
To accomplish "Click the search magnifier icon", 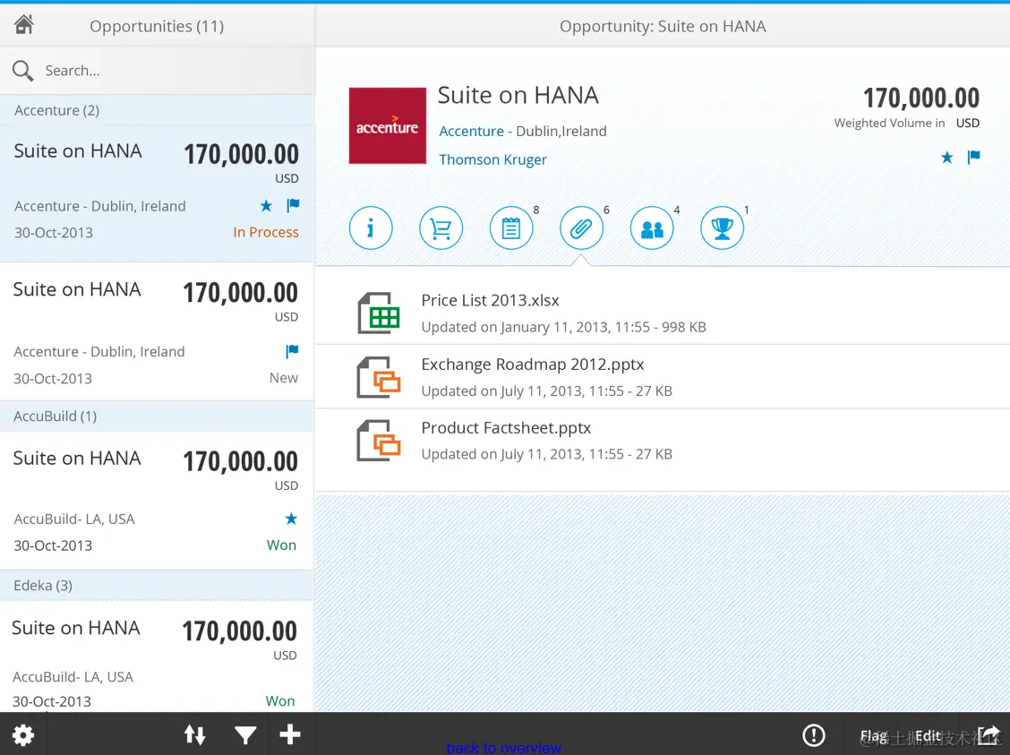I will (x=22, y=70).
